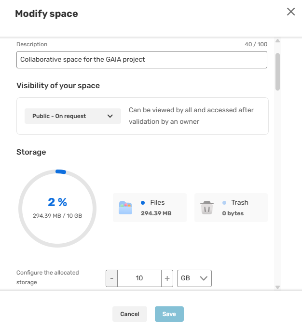Close the Modify space dialog
Viewport: 302px width, 328px height.
click(x=291, y=12)
